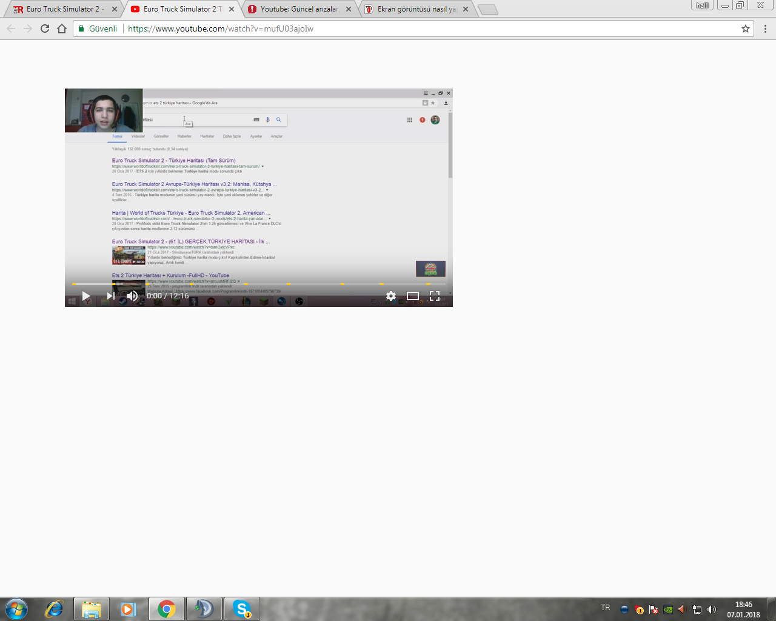Open Chrome's three-dot menu
This screenshot has height=621, width=776.
coord(765,29)
